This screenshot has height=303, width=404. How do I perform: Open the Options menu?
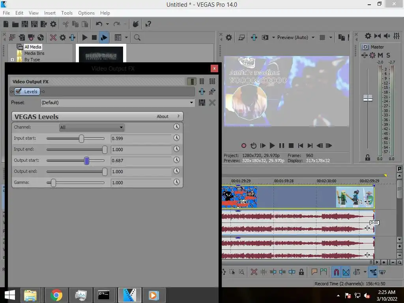coord(86,13)
